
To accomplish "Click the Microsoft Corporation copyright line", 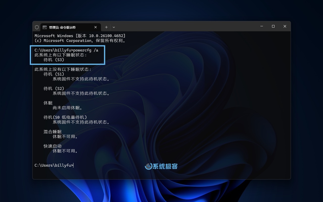I will (x=80, y=41).
